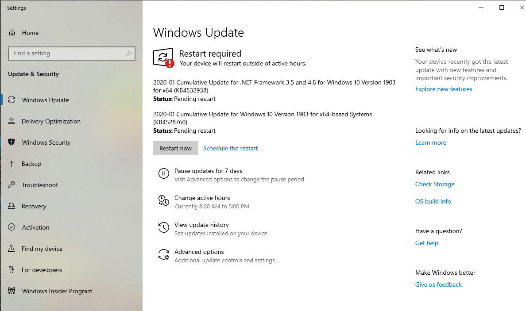Click the View update history icon
Screen dimensions: 526x311
click(x=164, y=228)
